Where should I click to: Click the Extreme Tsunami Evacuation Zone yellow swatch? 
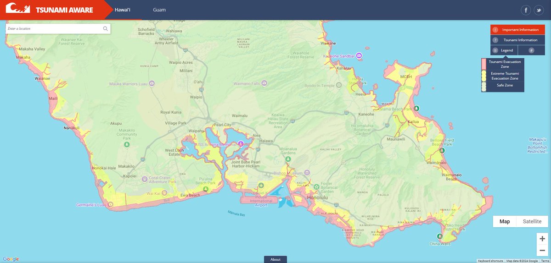coord(484,75)
